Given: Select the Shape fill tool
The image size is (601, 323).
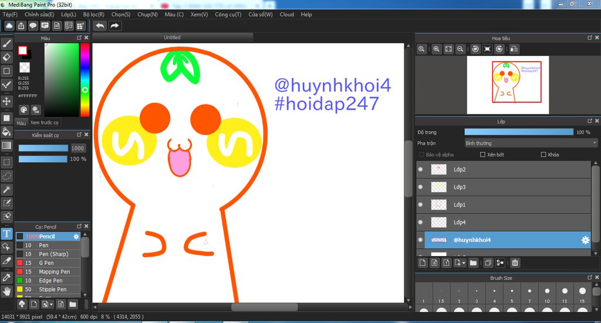Looking at the screenshot, I should pyautogui.click(x=6, y=118).
